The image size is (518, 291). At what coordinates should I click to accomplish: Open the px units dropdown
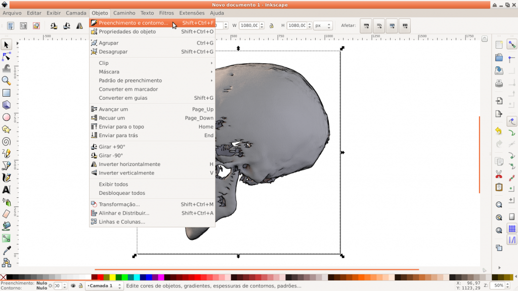(323, 25)
